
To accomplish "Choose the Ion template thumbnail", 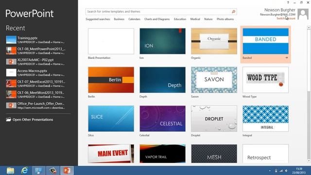I will pyautogui.click(x=162, y=41).
